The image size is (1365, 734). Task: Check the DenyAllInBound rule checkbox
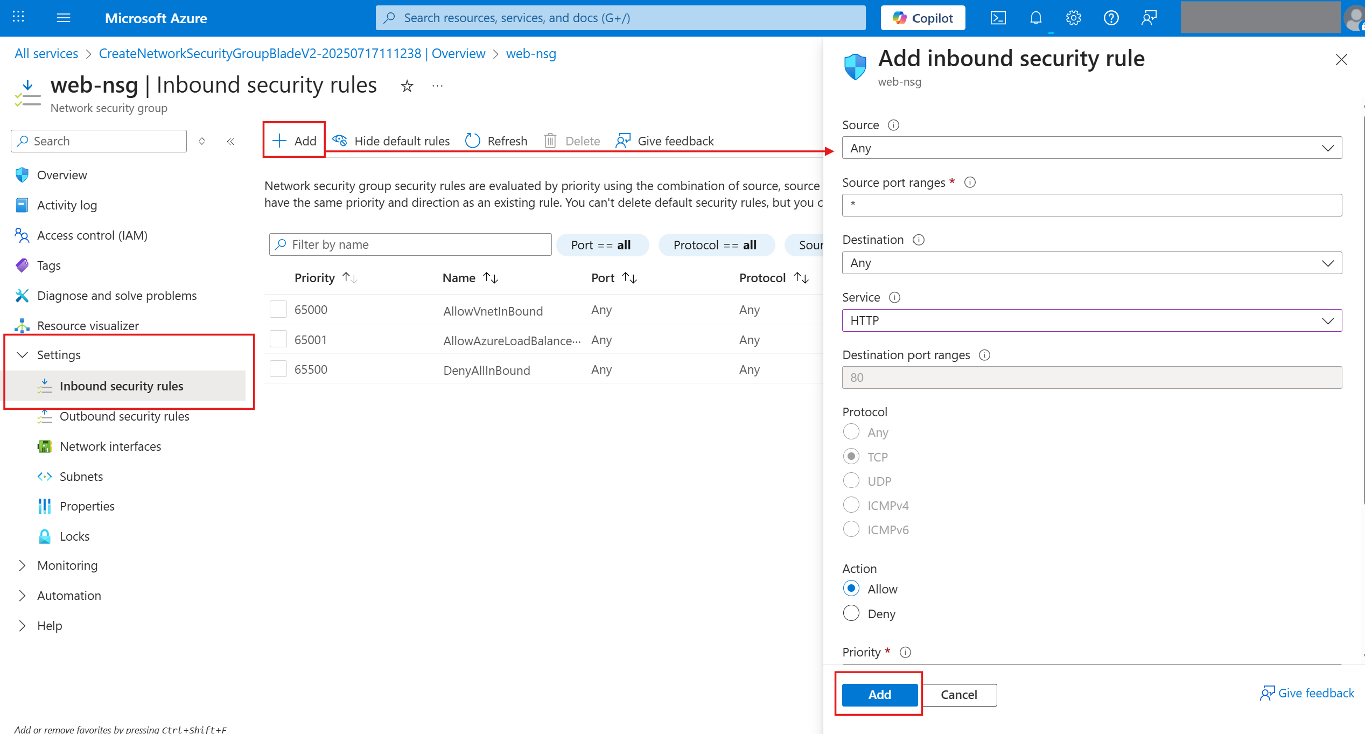pos(278,369)
